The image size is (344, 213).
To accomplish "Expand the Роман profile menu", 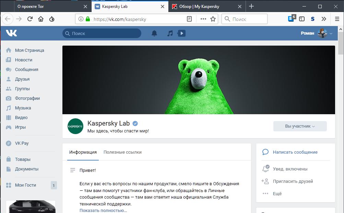I will (x=317, y=33).
